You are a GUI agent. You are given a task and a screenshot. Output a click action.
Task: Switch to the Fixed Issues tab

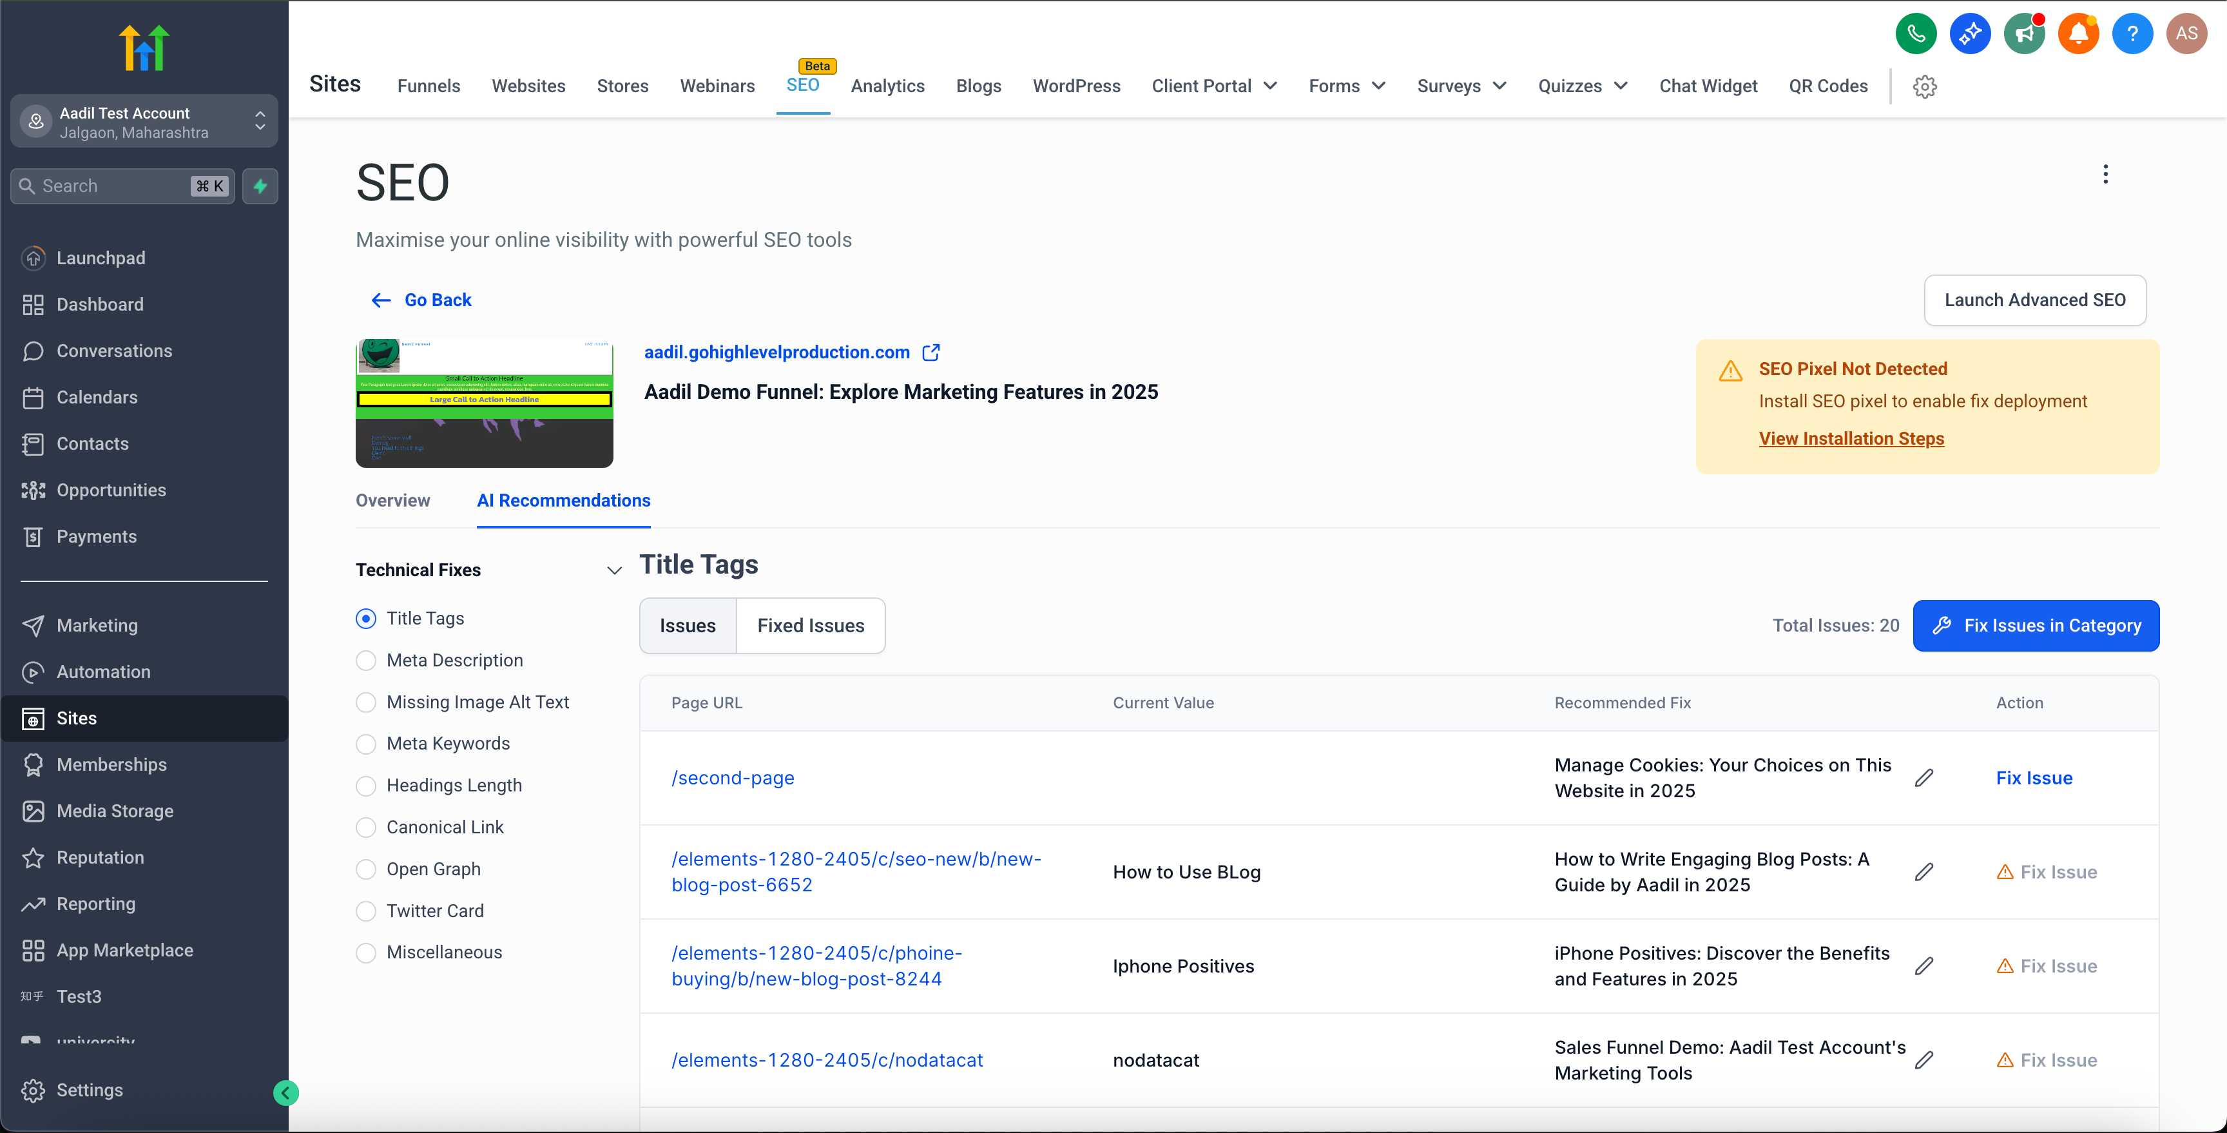click(x=810, y=625)
